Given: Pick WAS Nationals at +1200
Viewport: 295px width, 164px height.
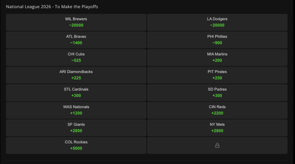Looking at the screenshot, I should 76,110.
